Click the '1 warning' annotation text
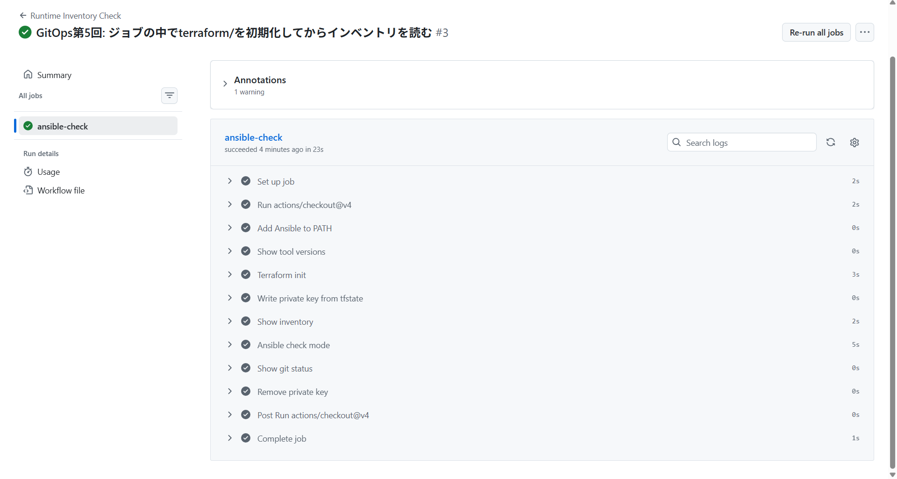897x479 pixels. pos(249,92)
